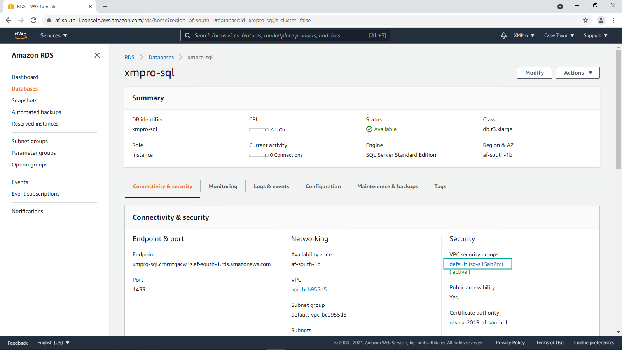Image resolution: width=622 pixels, height=350 pixels.
Task: Click the browser forward arrow
Action: point(21,20)
